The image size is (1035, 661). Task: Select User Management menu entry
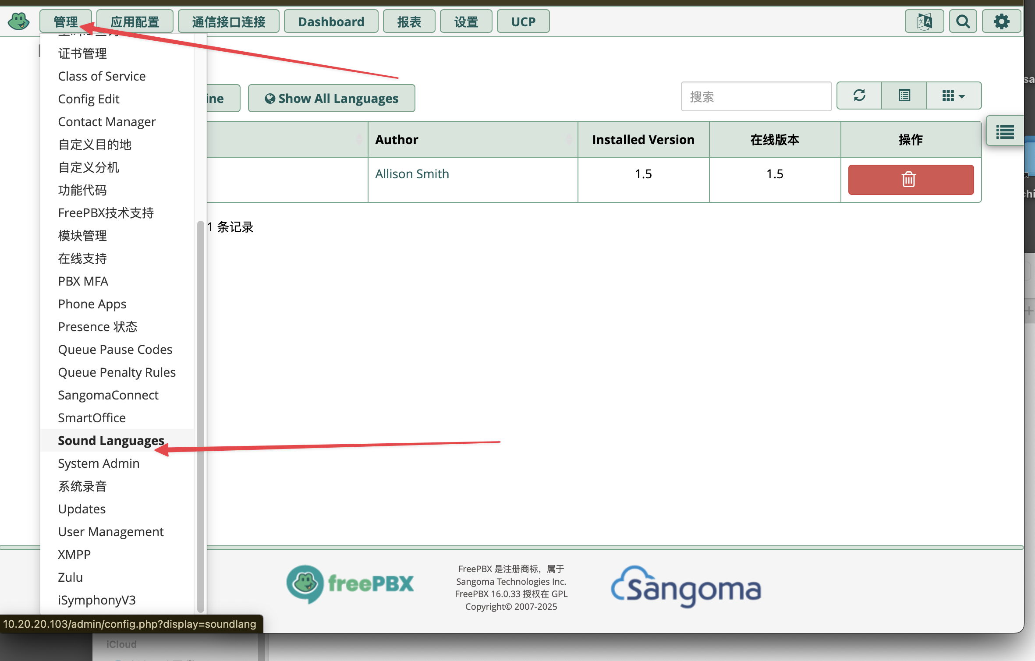tap(110, 532)
